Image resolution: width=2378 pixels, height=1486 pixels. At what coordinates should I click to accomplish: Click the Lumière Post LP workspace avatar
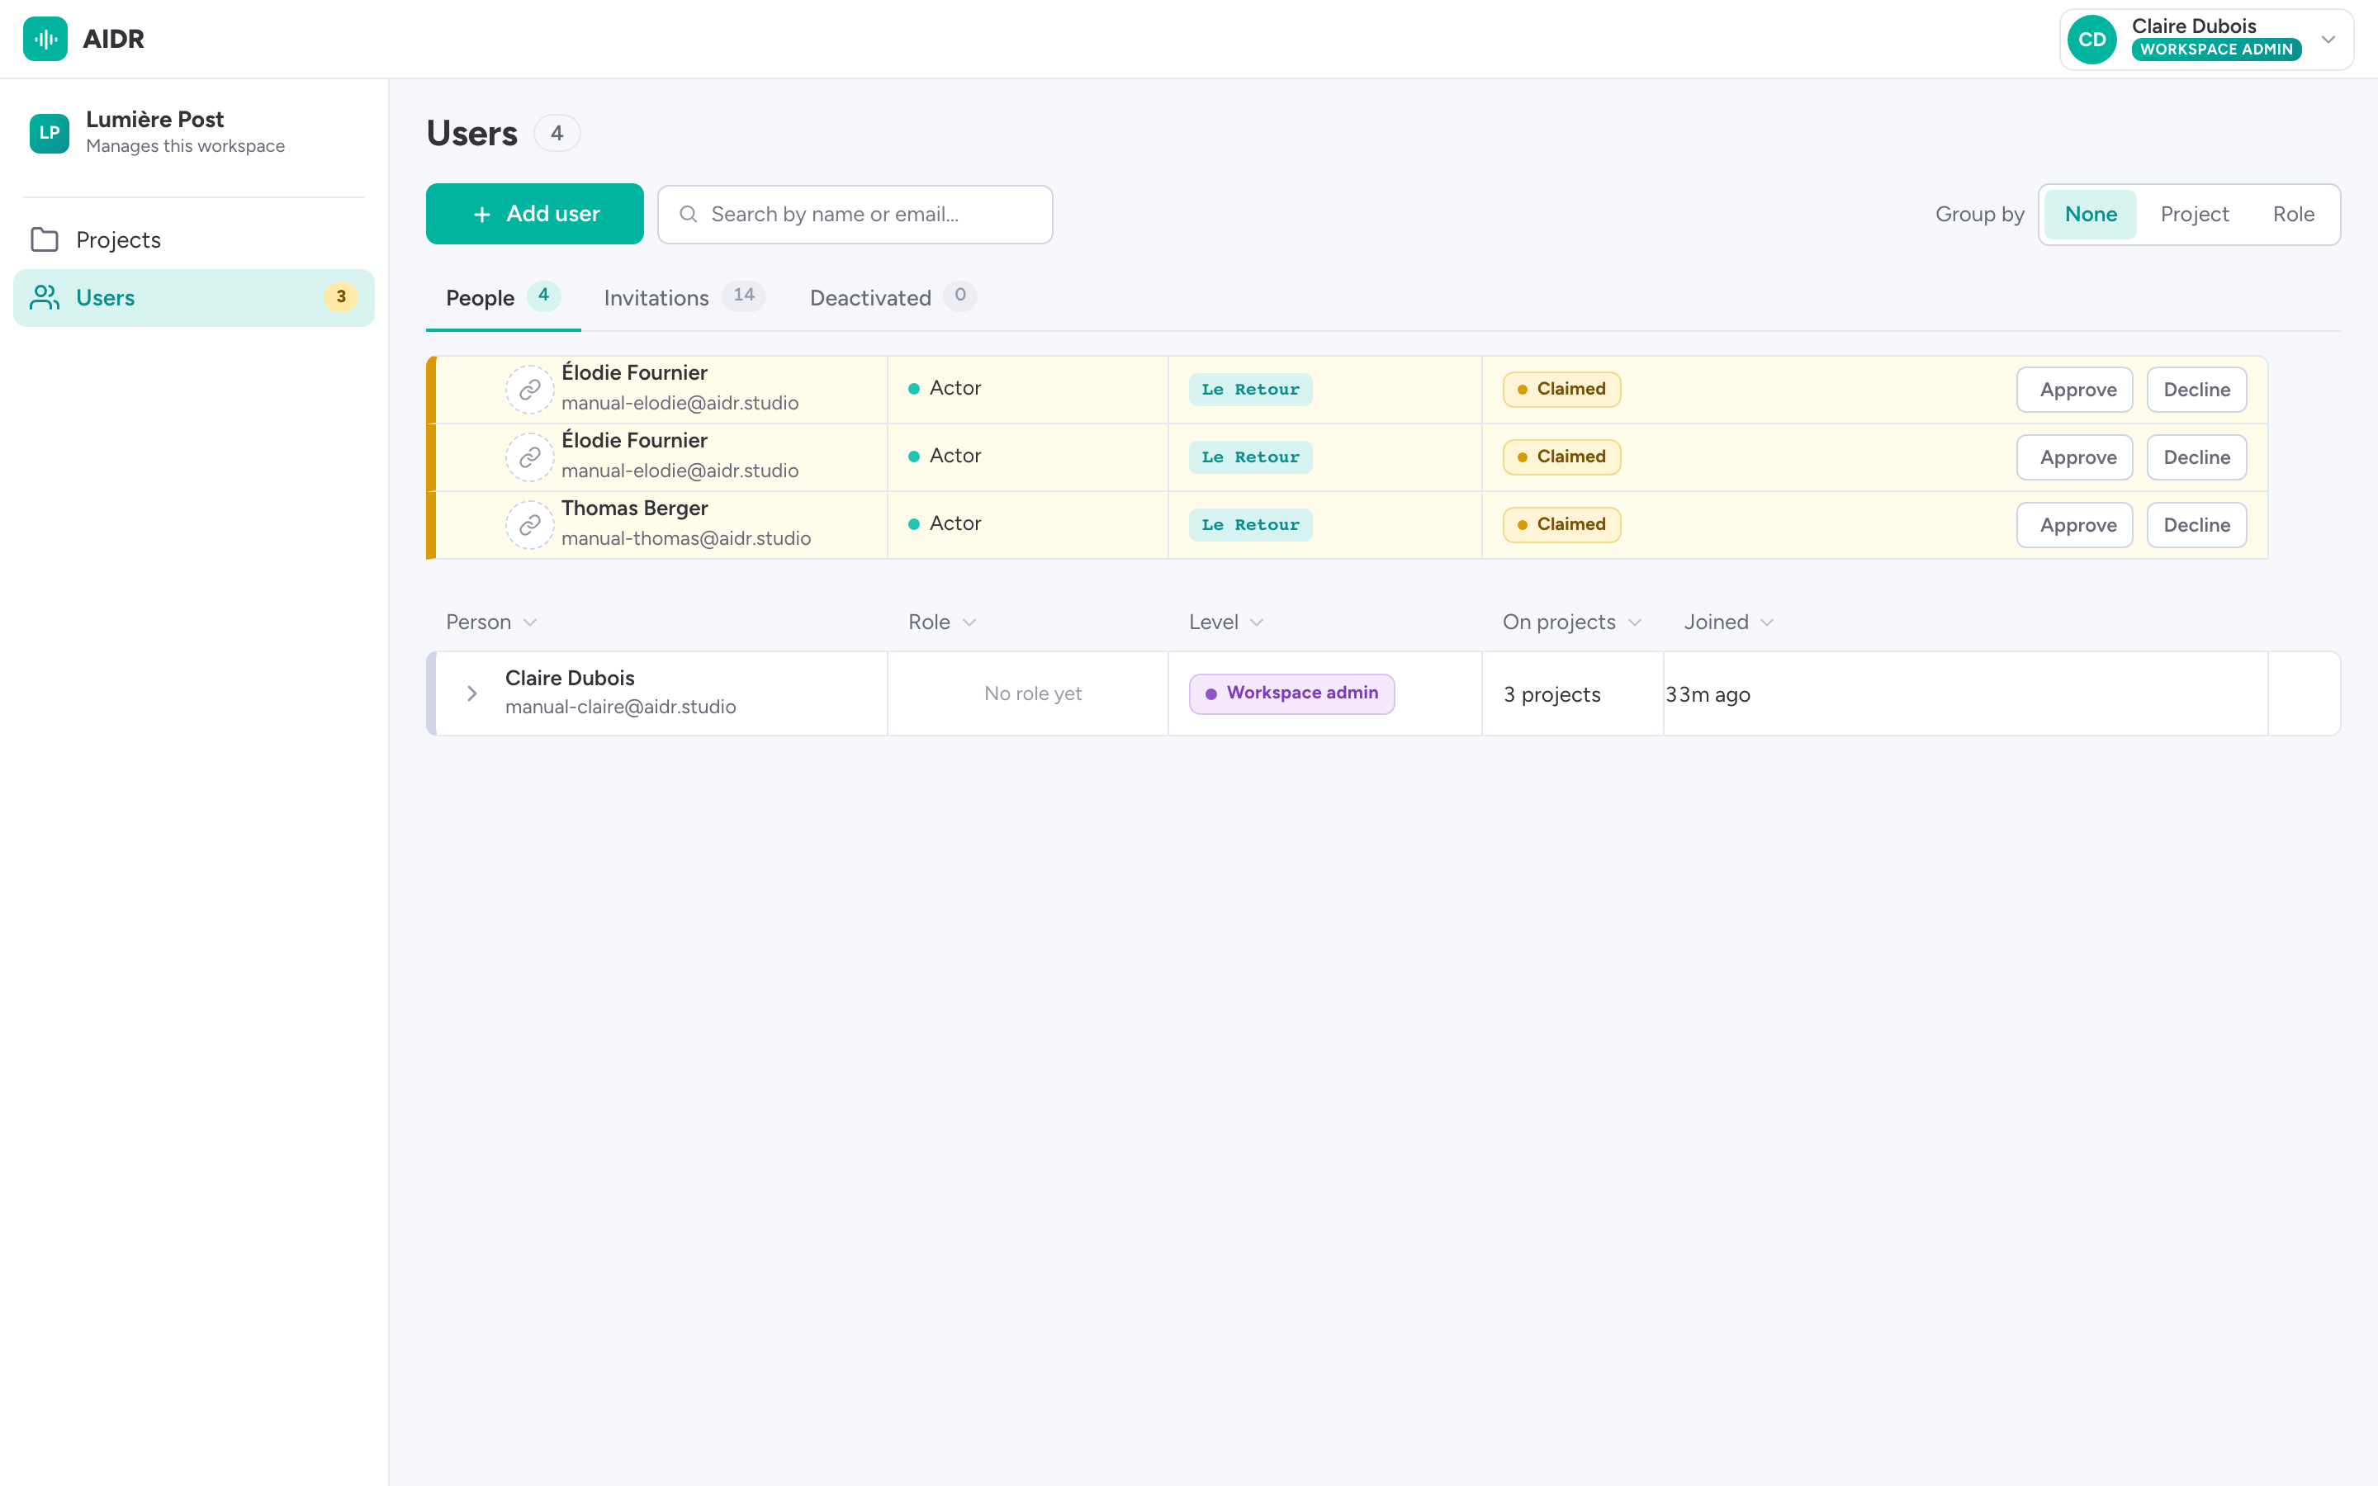[50, 133]
